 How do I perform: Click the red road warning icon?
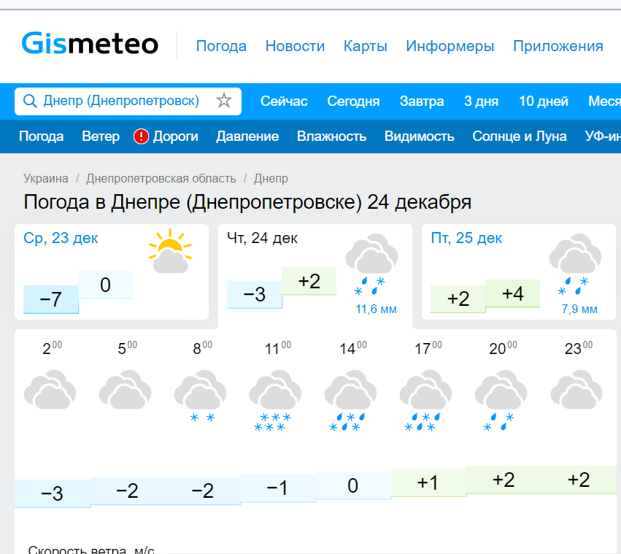[141, 136]
